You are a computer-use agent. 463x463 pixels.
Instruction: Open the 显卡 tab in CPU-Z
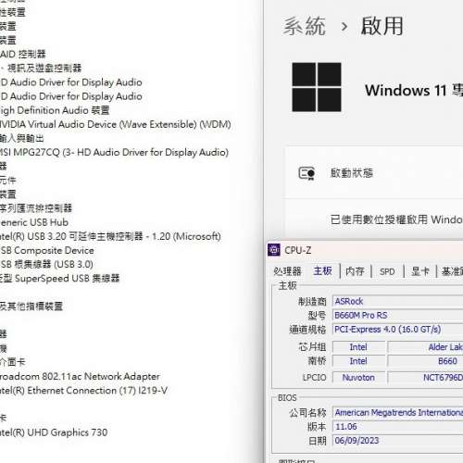420,271
